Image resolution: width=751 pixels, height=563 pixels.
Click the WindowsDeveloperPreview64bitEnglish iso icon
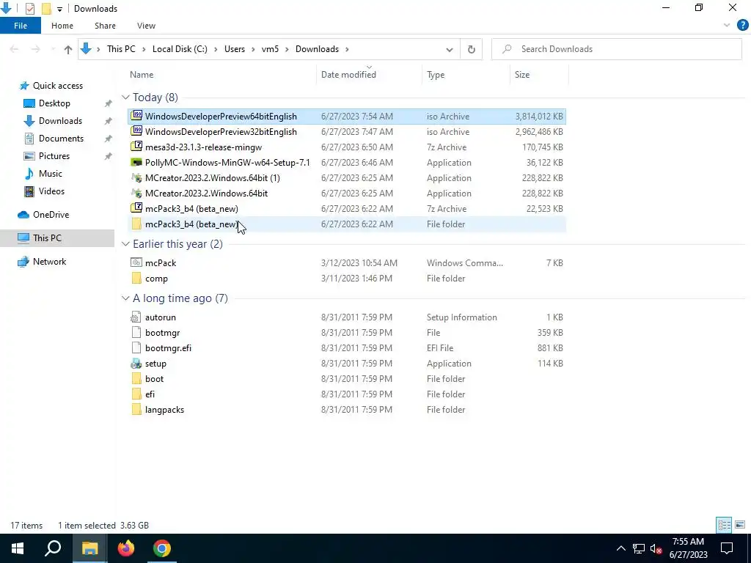(136, 116)
